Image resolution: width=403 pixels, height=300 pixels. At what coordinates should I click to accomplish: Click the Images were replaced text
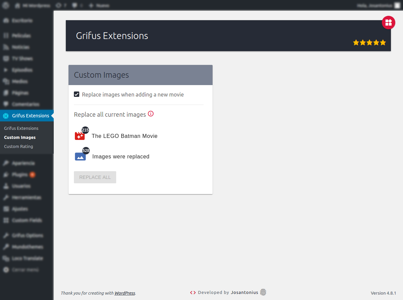[x=121, y=156]
